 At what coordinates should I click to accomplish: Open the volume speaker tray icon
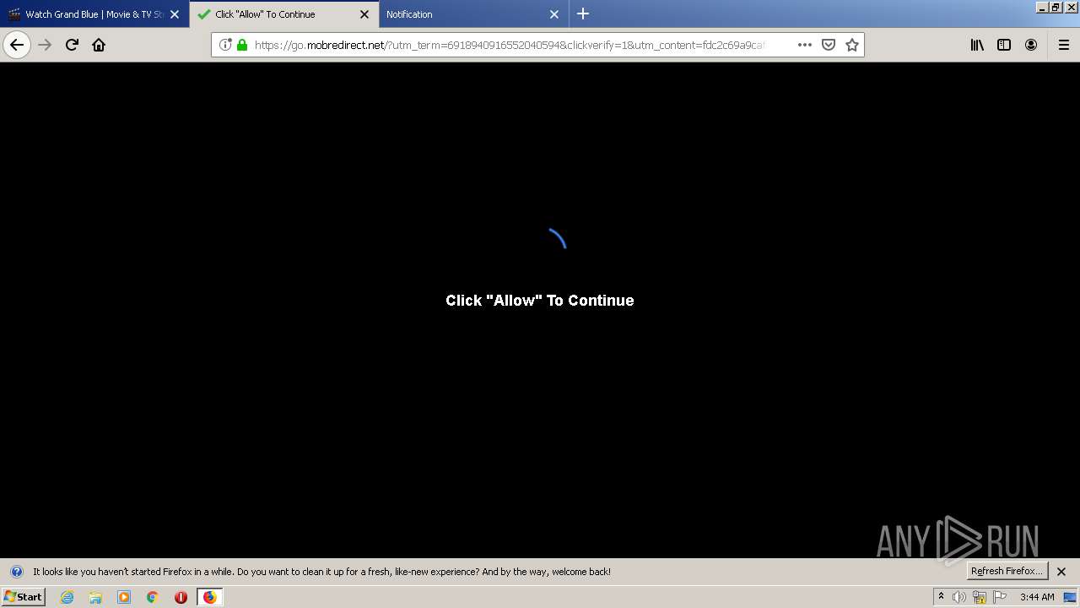959,597
